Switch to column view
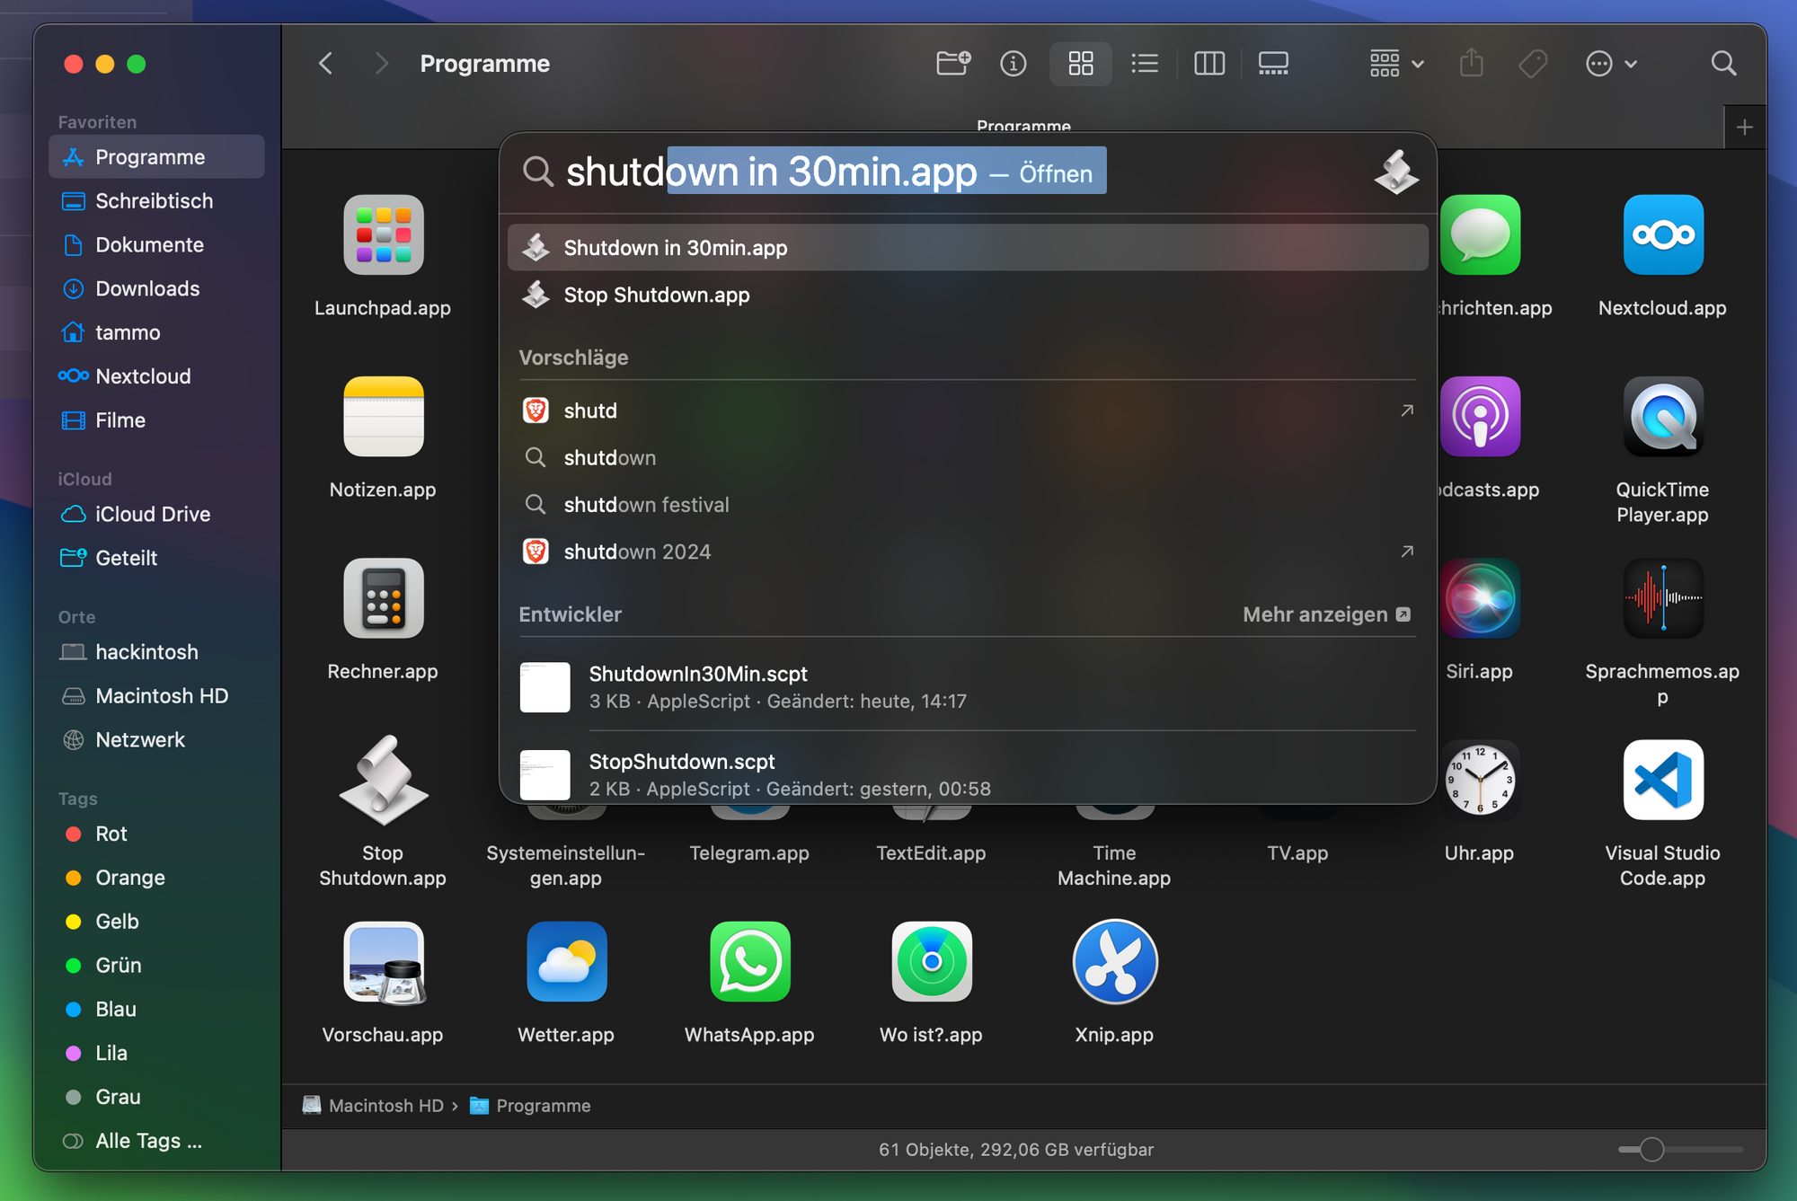The width and height of the screenshot is (1797, 1201). tap(1208, 64)
